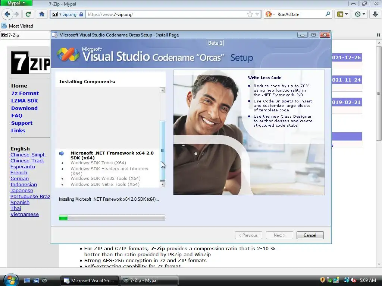Click the 7-zip.org site identity badge
This screenshot has height=286, width=382.
click(x=68, y=15)
